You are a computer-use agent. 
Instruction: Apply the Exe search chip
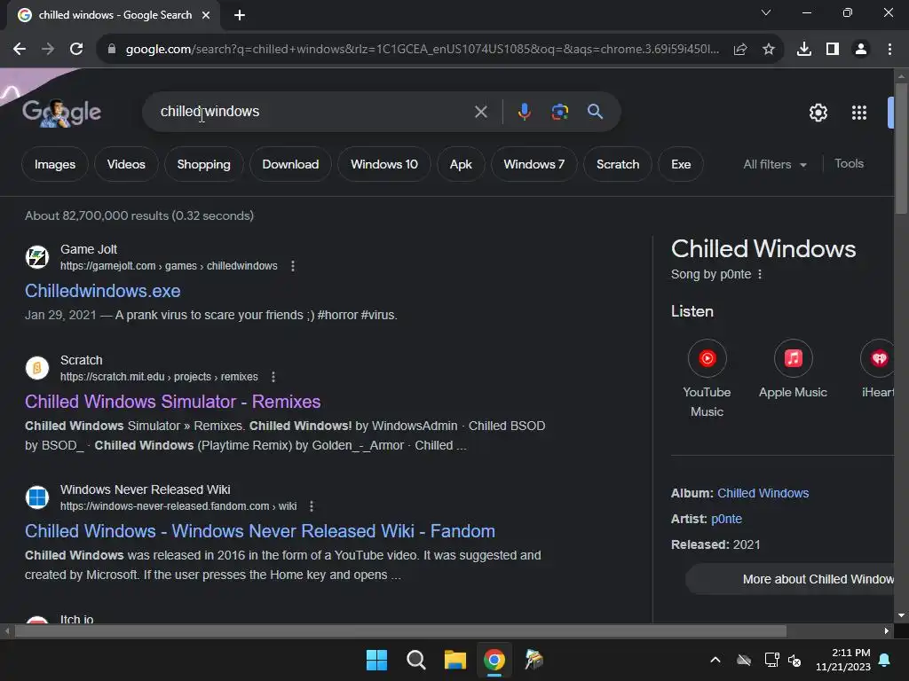pyautogui.click(x=681, y=164)
